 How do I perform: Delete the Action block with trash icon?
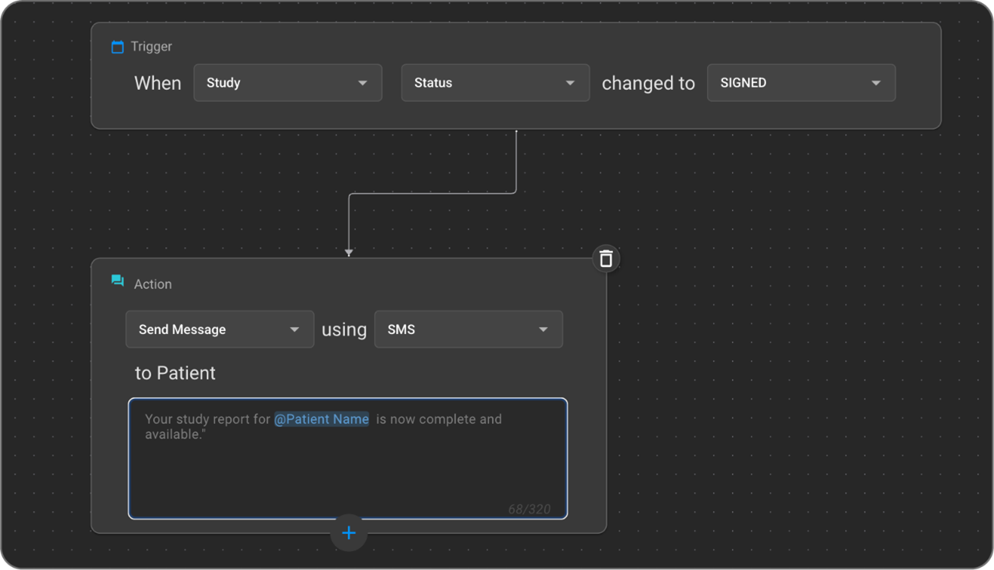[606, 259]
